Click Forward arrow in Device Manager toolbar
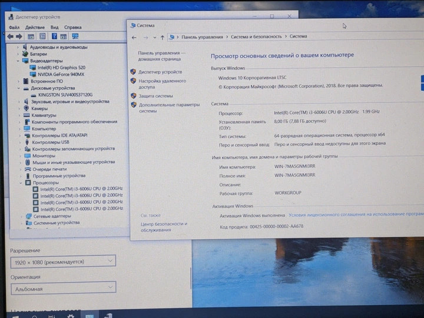The image size is (424, 318). [x=19, y=37]
